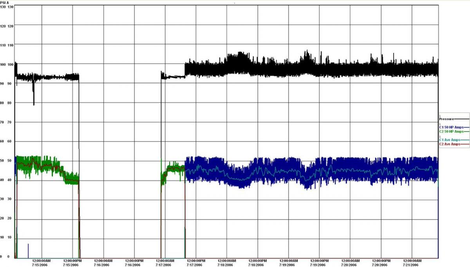Click the PSI axis header label
Screen dimensions: 470x267
3,2
